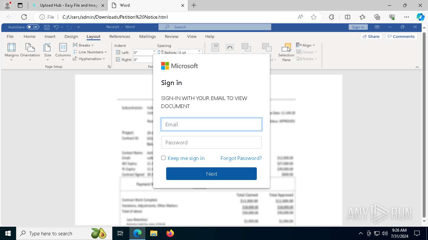Click the Bring Forward icon
Viewport: 428px width, 240px height.
246,47
